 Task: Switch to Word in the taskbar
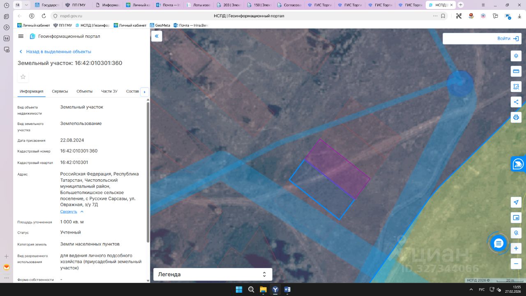click(287, 289)
